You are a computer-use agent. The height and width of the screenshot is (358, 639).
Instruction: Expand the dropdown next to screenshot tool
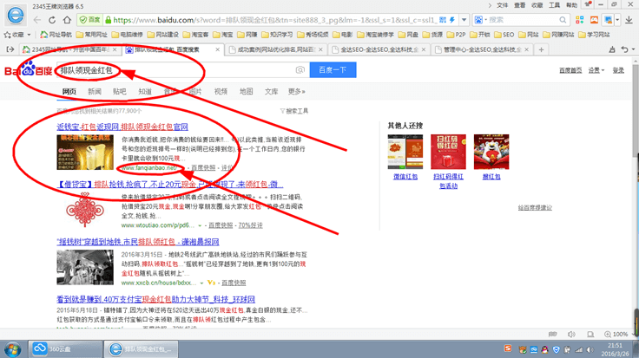617,20
